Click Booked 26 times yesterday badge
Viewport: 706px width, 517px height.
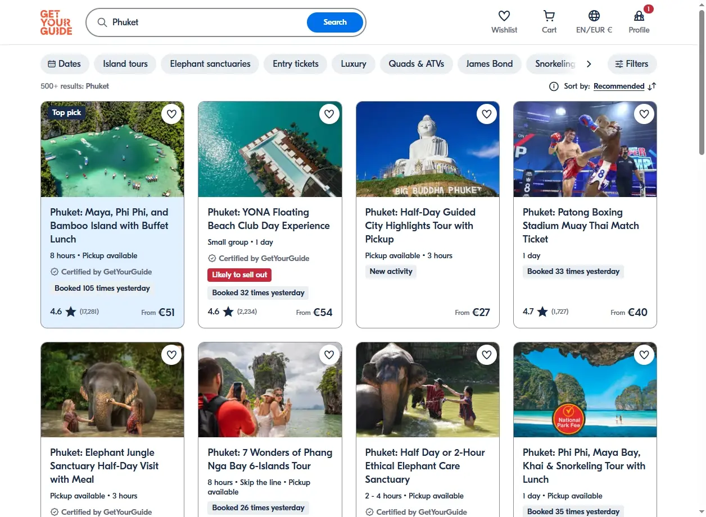point(259,508)
